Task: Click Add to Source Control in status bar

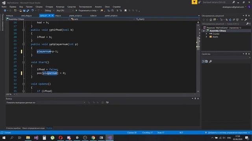Action: point(227,133)
